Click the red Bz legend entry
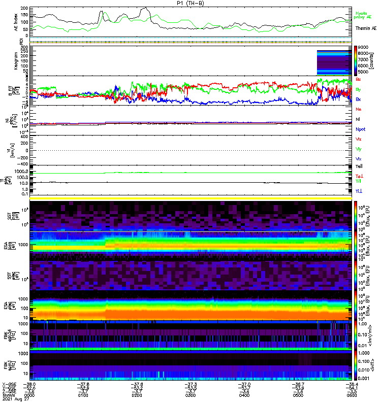The image size is (381, 406). [x=358, y=79]
